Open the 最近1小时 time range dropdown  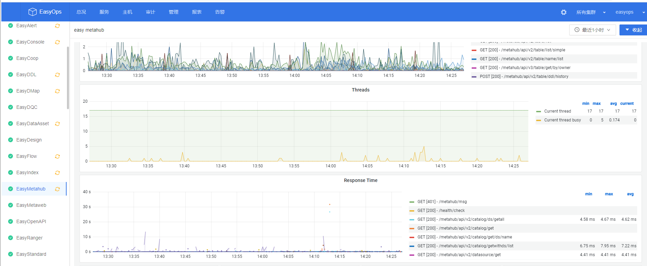[593, 30]
